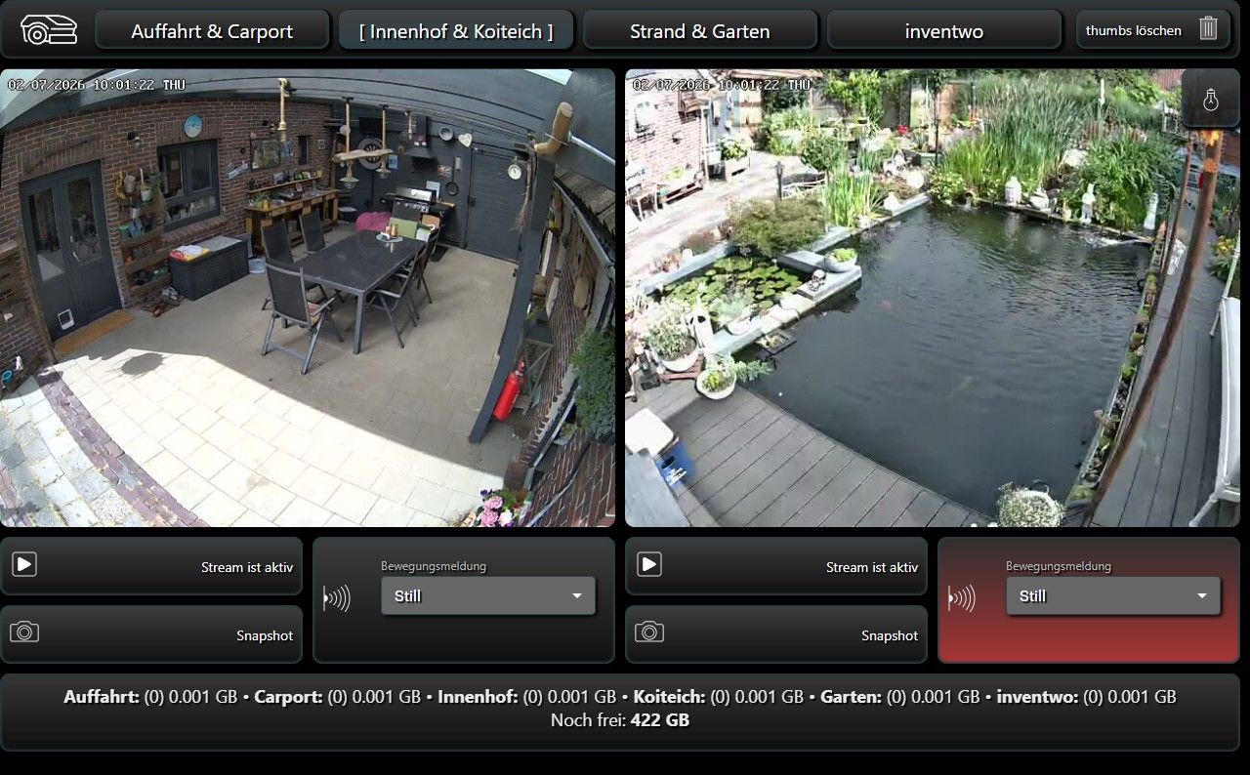Click camera snapshot icon under Koiteich feed
This screenshot has width=1250, height=775.
[649, 632]
